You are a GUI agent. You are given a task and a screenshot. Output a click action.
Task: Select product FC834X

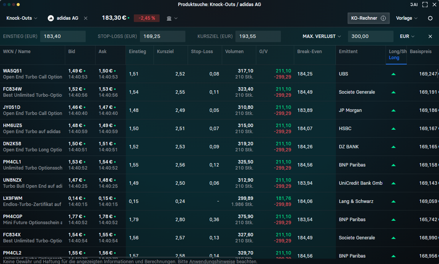pos(12,235)
